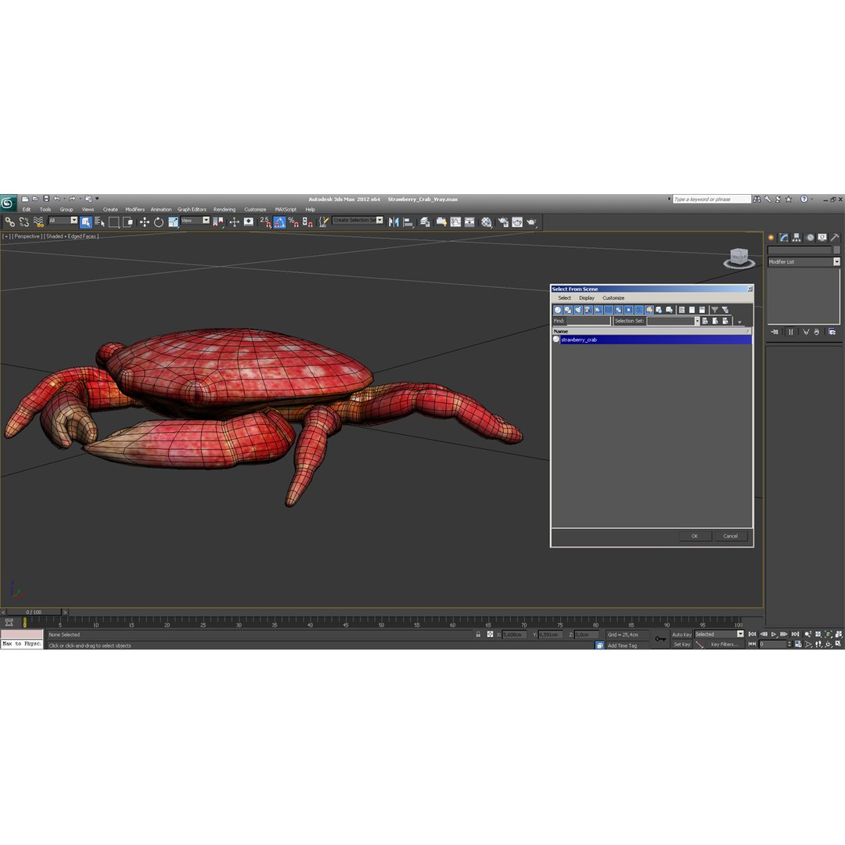Switch to the Modify panel tab

783,238
